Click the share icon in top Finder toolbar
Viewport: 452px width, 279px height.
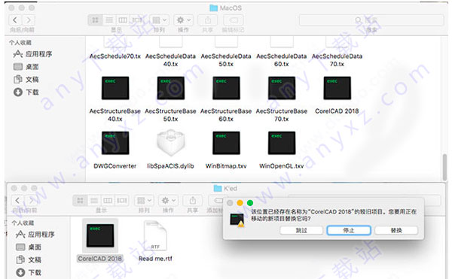pyautogui.click(x=208, y=20)
